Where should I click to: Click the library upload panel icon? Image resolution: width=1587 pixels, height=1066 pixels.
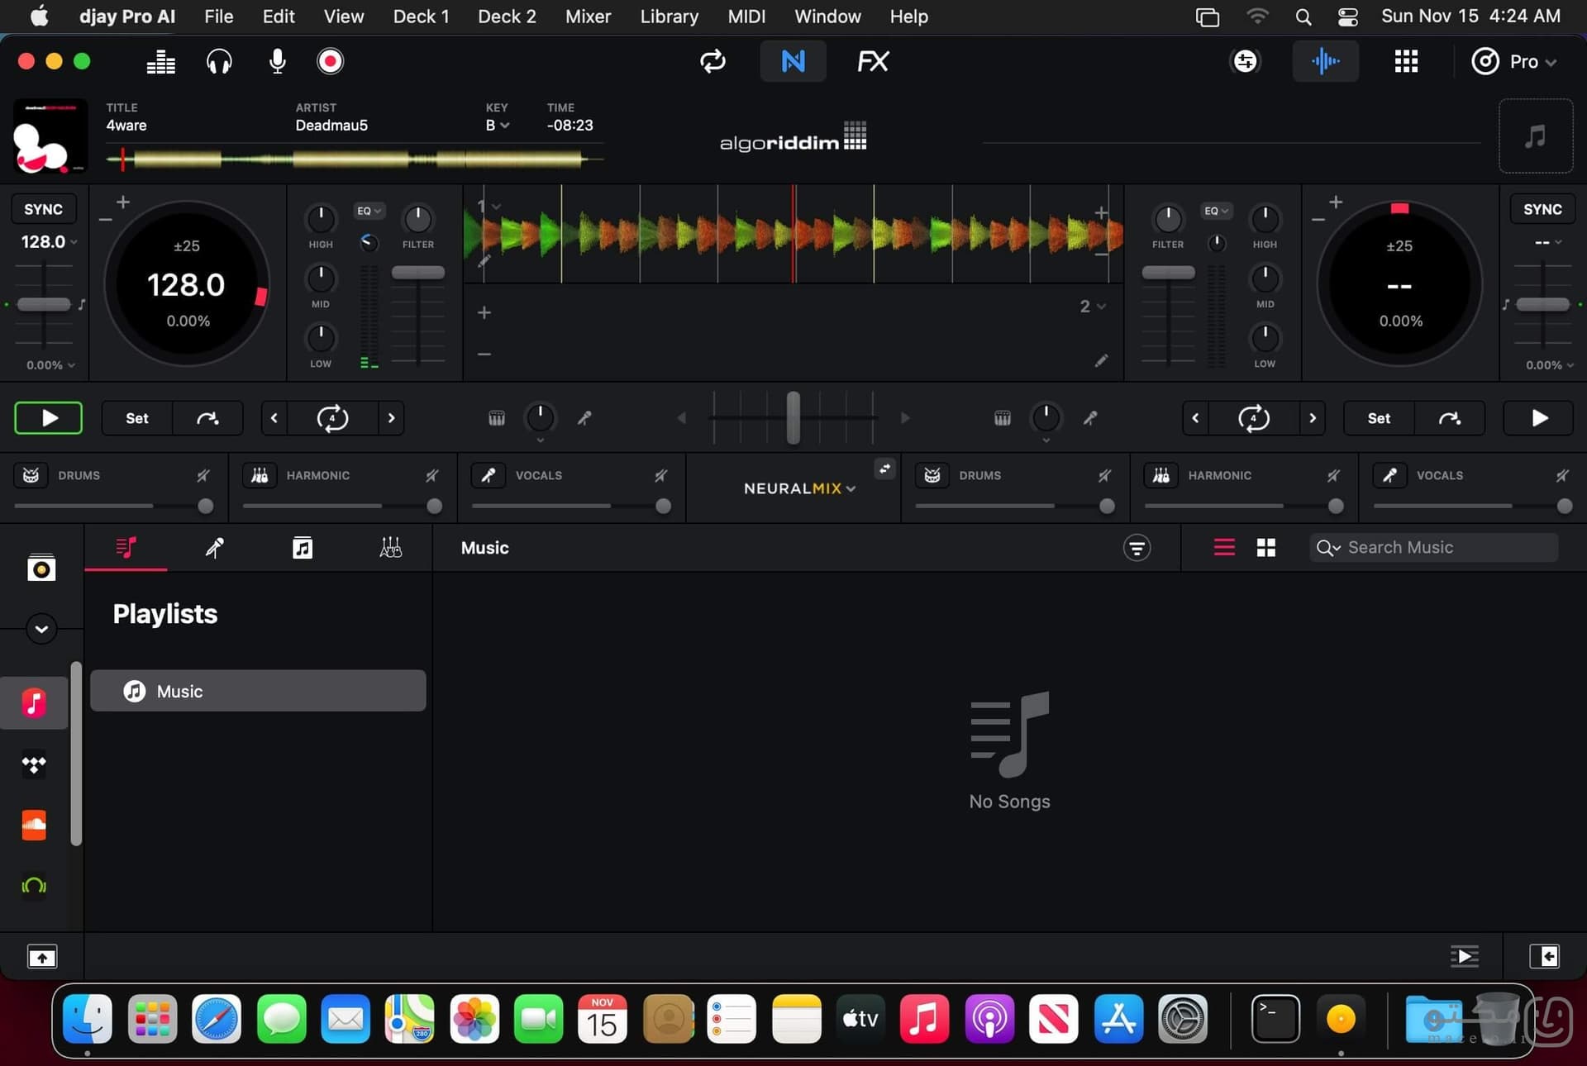42,957
